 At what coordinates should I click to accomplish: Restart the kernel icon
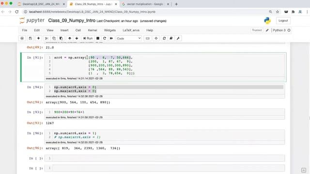tap(105, 38)
